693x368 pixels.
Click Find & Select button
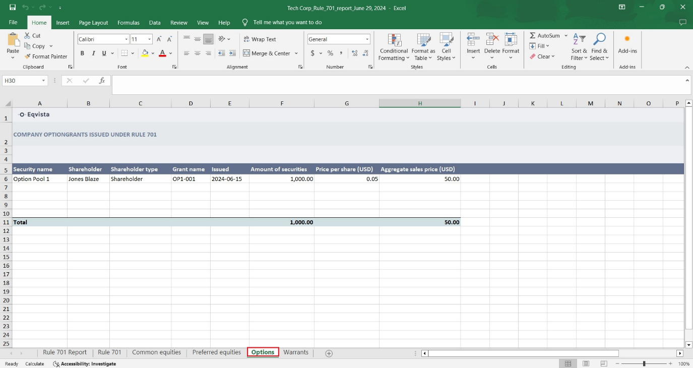tap(599, 47)
